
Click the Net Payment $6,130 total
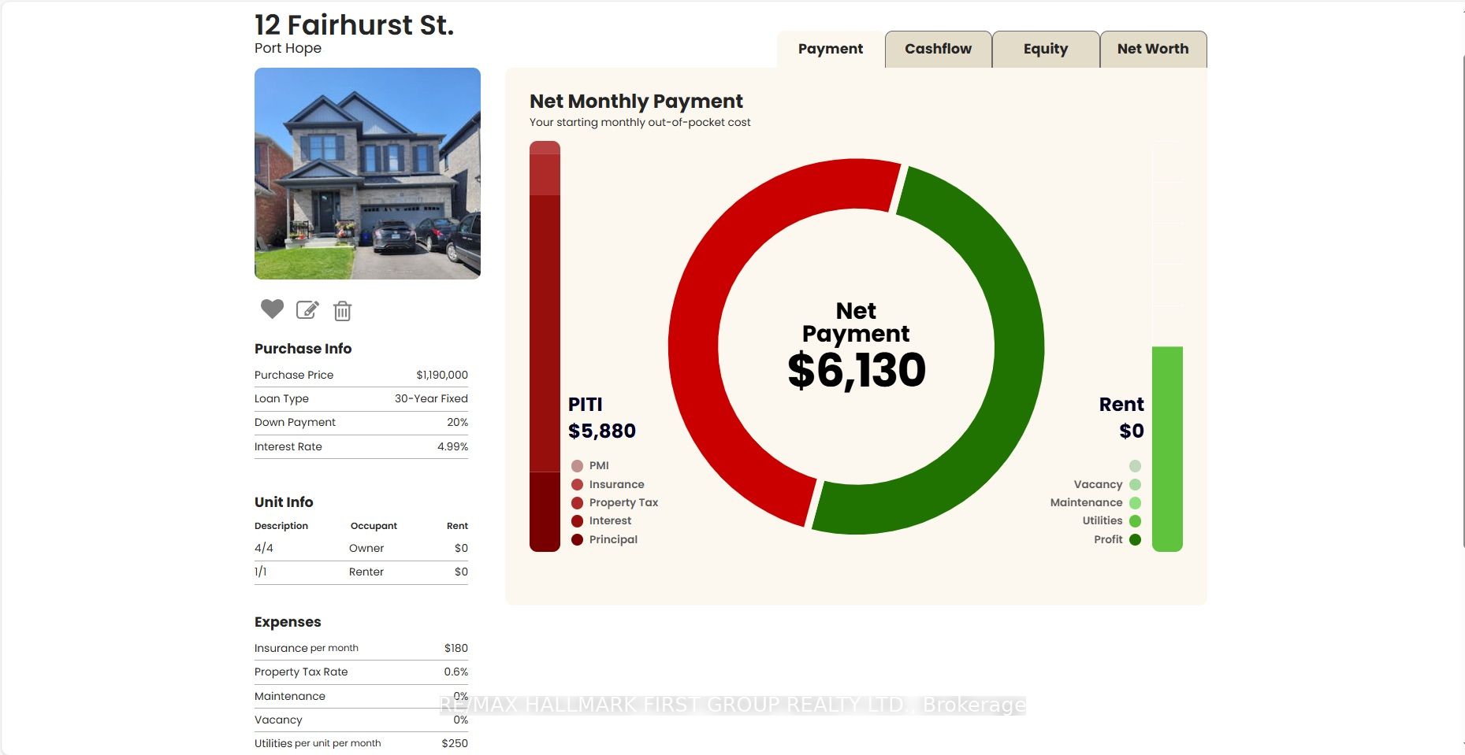coord(857,370)
